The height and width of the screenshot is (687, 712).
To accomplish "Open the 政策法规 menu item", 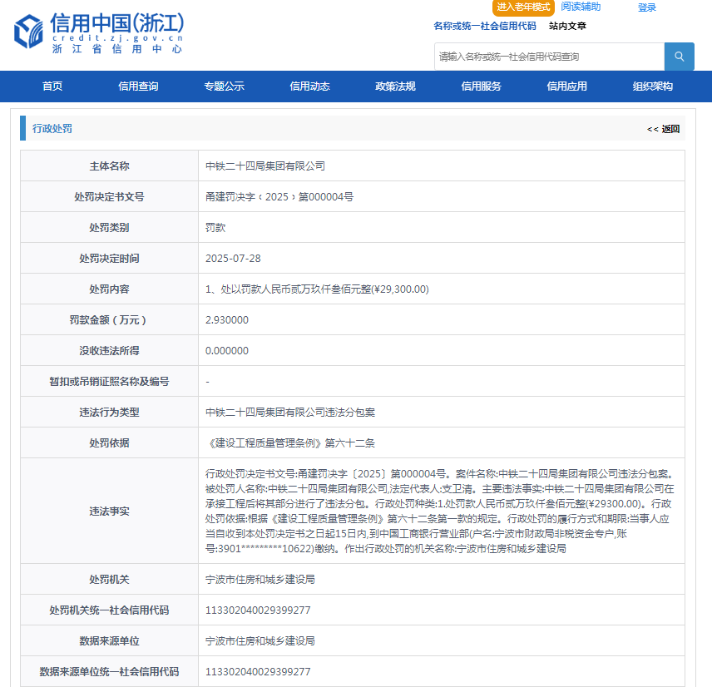I will pos(395,86).
